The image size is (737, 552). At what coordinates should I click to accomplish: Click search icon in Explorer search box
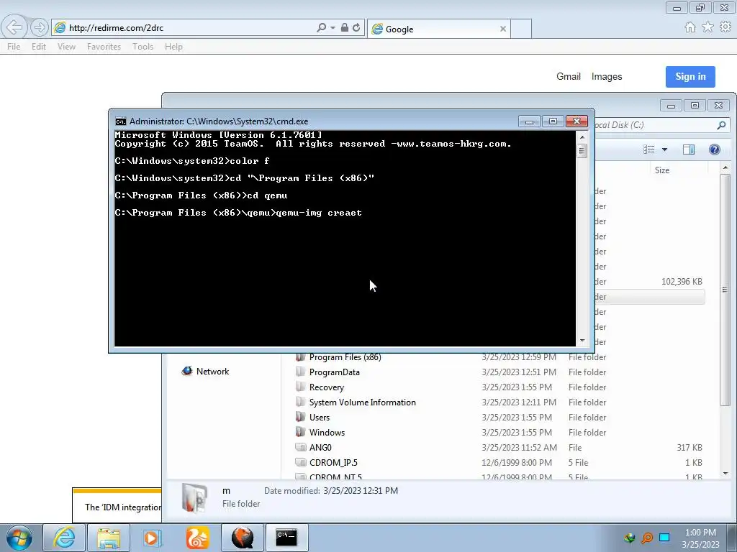(x=721, y=125)
